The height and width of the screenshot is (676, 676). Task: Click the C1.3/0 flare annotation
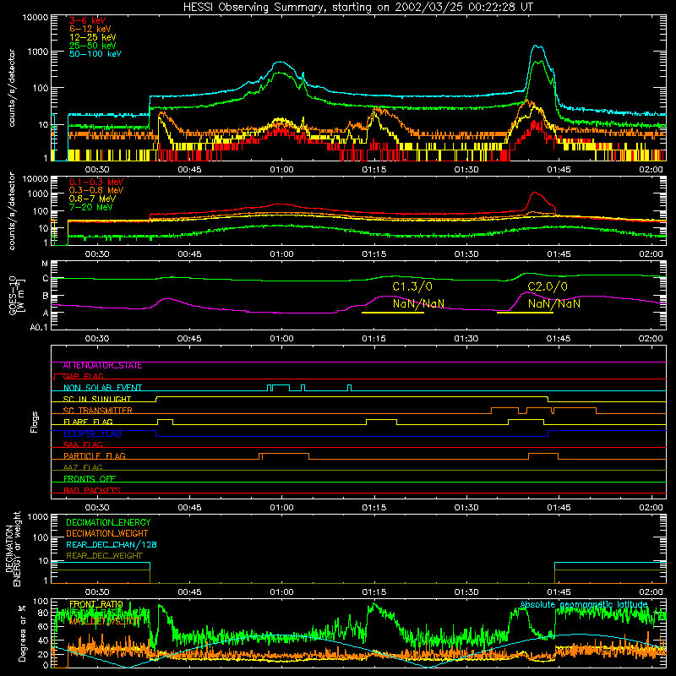click(x=412, y=286)
